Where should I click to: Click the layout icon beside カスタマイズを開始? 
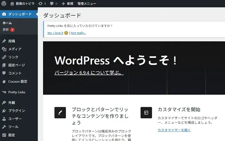click(146, 113)
